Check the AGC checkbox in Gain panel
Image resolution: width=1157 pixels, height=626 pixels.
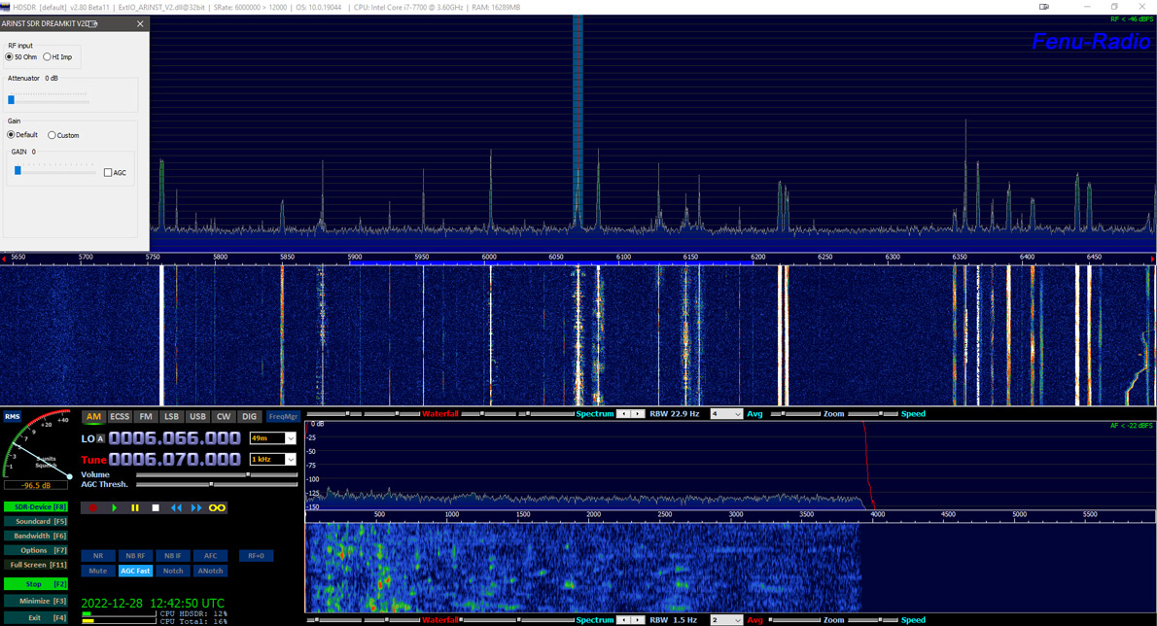(110, 171)
